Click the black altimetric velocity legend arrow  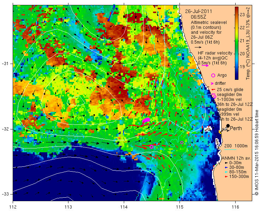tap(198, 47)
